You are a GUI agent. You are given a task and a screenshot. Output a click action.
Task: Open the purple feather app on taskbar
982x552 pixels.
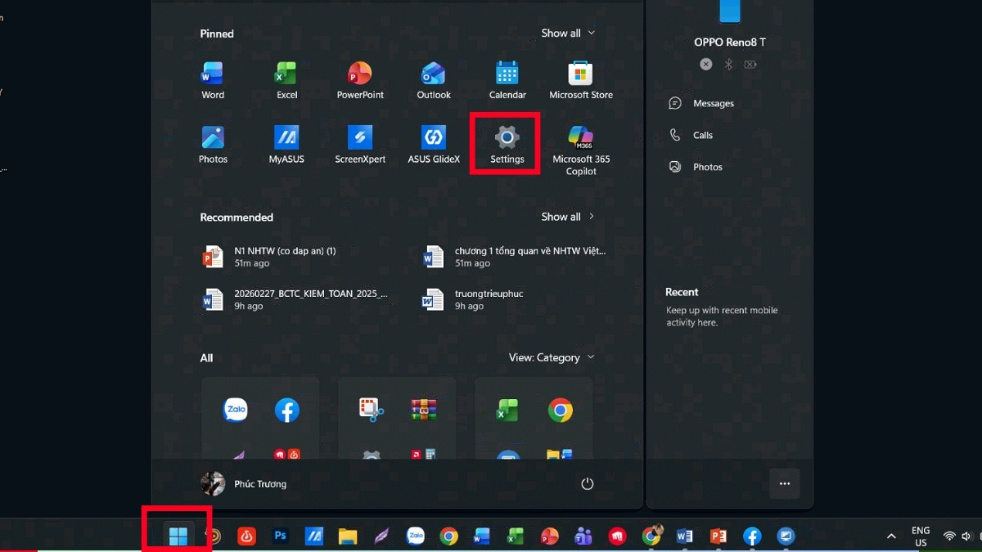tap(382, 536)
